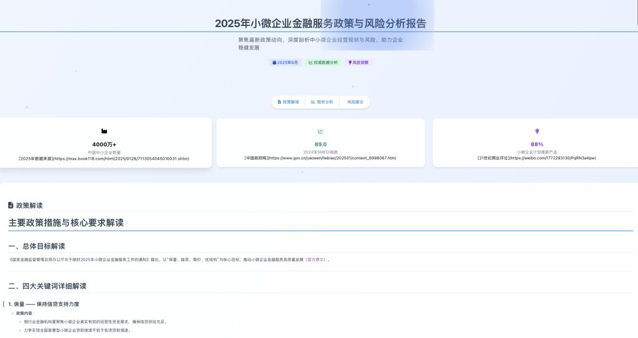Open the 中国政府网 gov.cn source link
The width and height of the screenshot is (638, 338).
tap(321, 158)
